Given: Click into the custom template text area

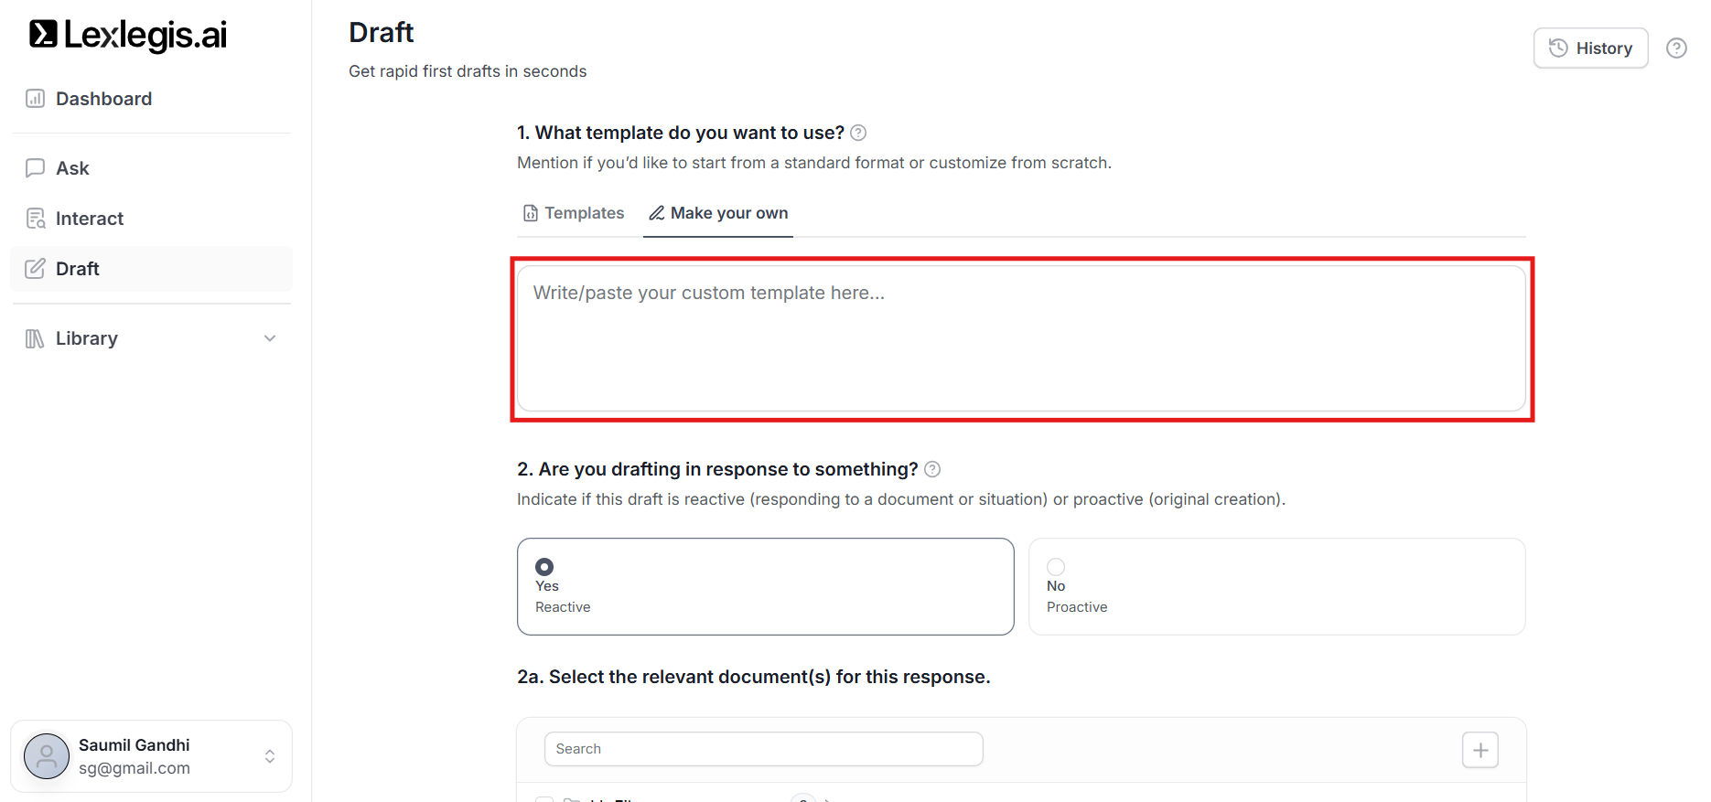Looking at the screenshot, I should coord(1020,338).
